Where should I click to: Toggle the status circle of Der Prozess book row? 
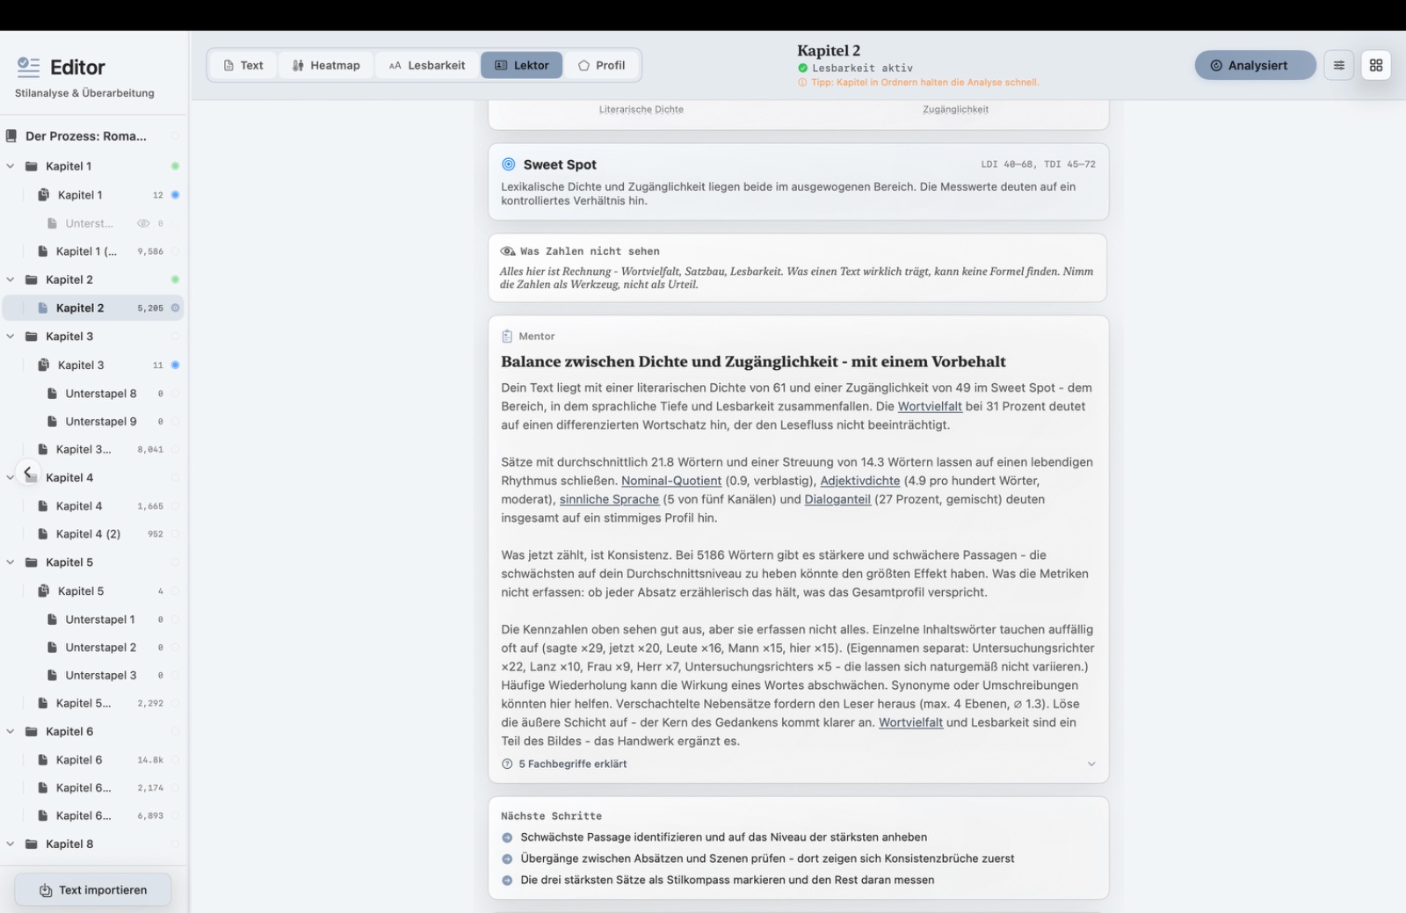[175, 136]
